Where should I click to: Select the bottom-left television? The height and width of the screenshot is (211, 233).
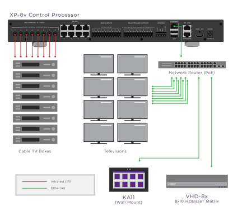pos(99,133)
